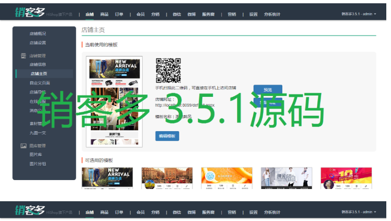This screenshot has height=221, width=391.
Task: Click the 店铺管理 store icon in sidebar
Action: 24,56
